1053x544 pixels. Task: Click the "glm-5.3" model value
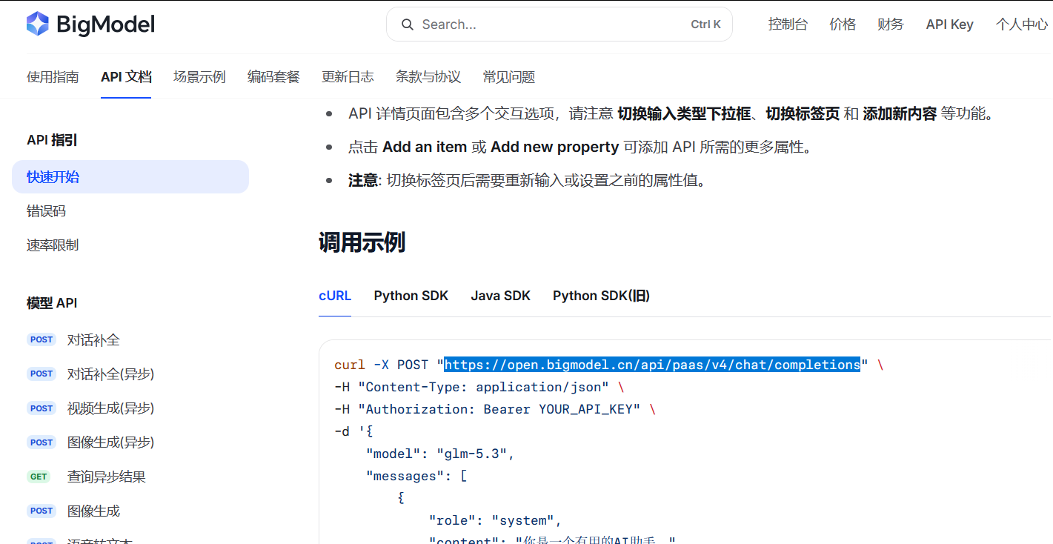click(x=472, y=454)
